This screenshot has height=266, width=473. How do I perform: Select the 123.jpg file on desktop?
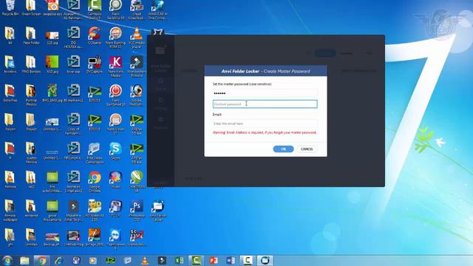[52, 38]
